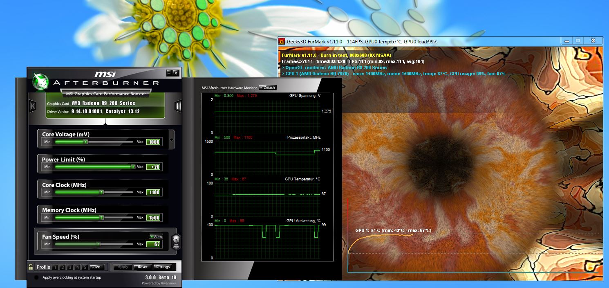609x288 pixels.
Task: Click the Core Voltage value field 1000
Action: (x=154, y=142)
